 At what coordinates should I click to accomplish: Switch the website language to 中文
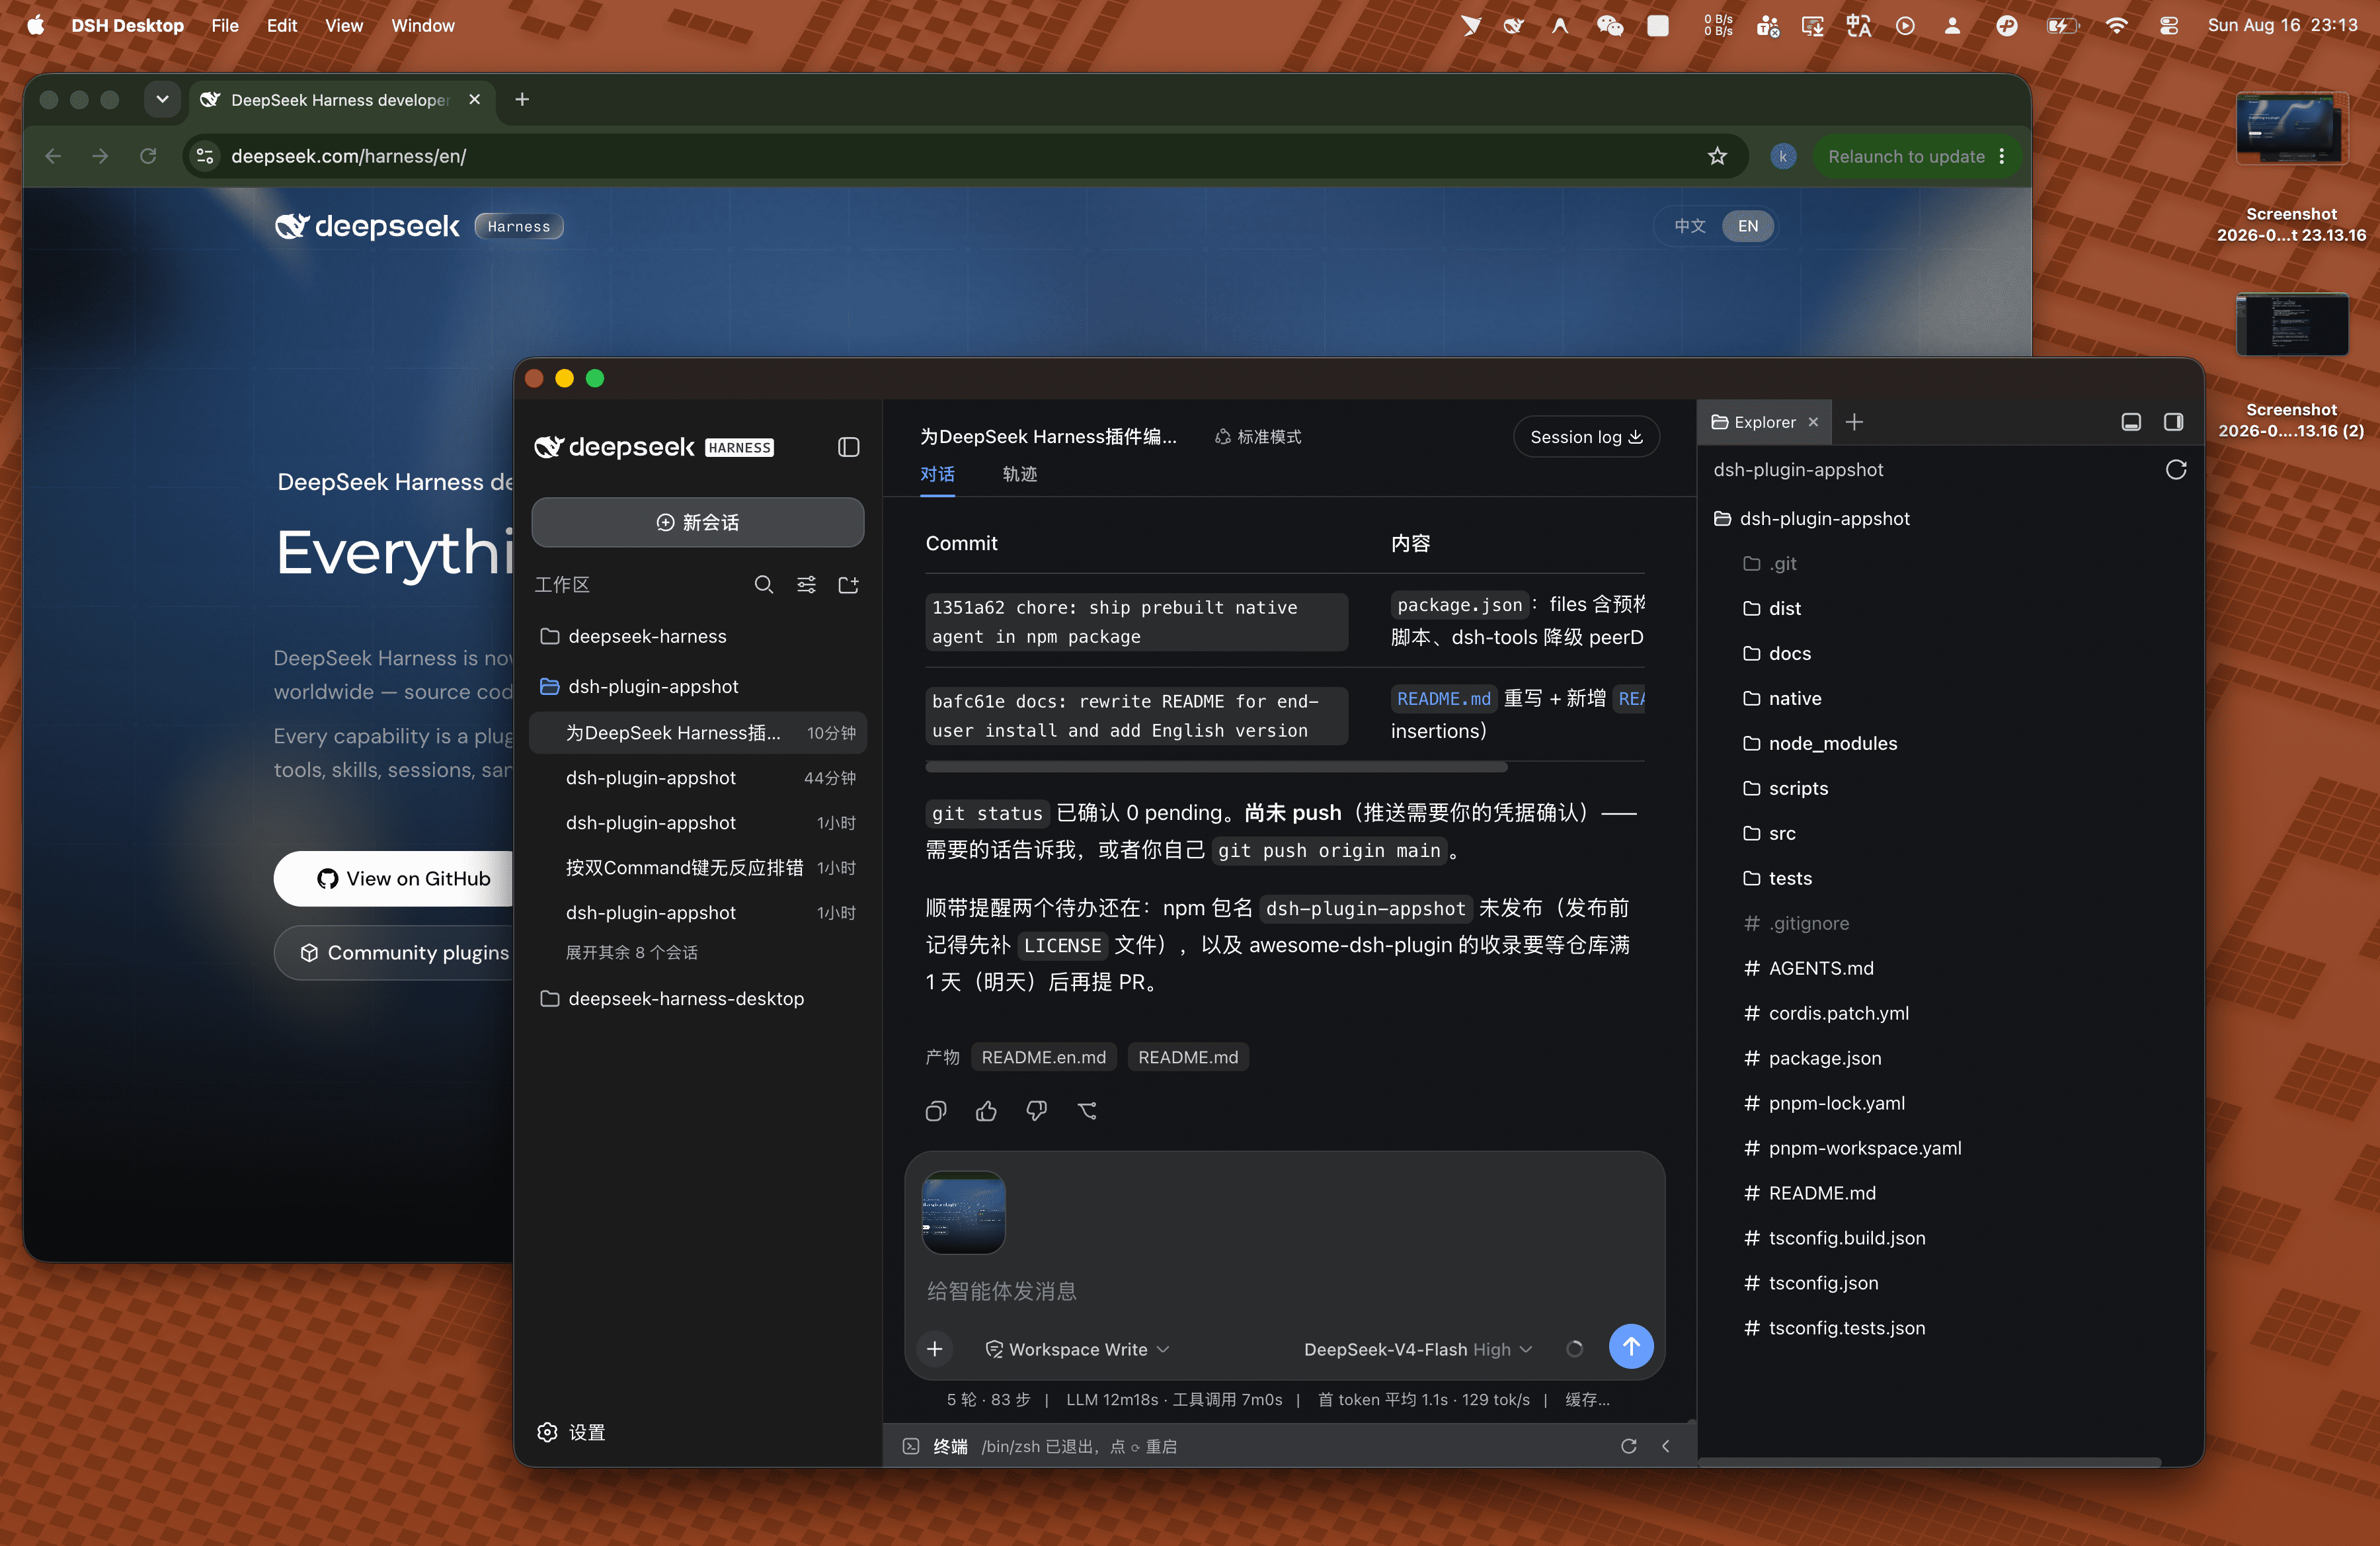(x=1689, y=226)
